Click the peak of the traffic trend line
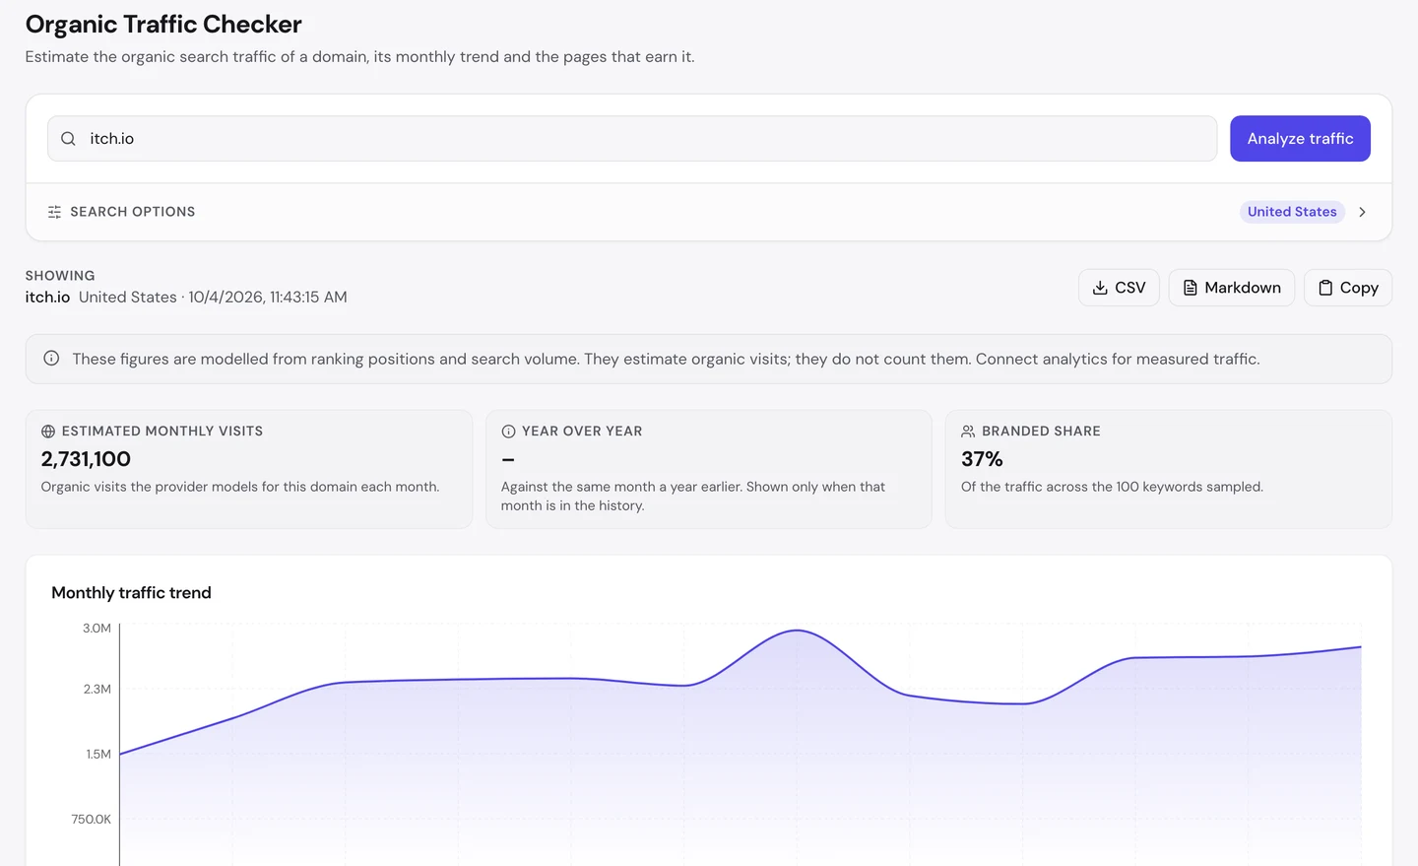Screen dimensions: 1418x866 pos(797,631)
